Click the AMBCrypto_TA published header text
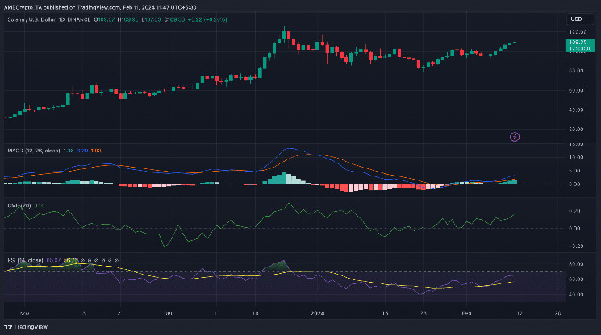This screenshot has width=601, height=335. click(100, 7)
